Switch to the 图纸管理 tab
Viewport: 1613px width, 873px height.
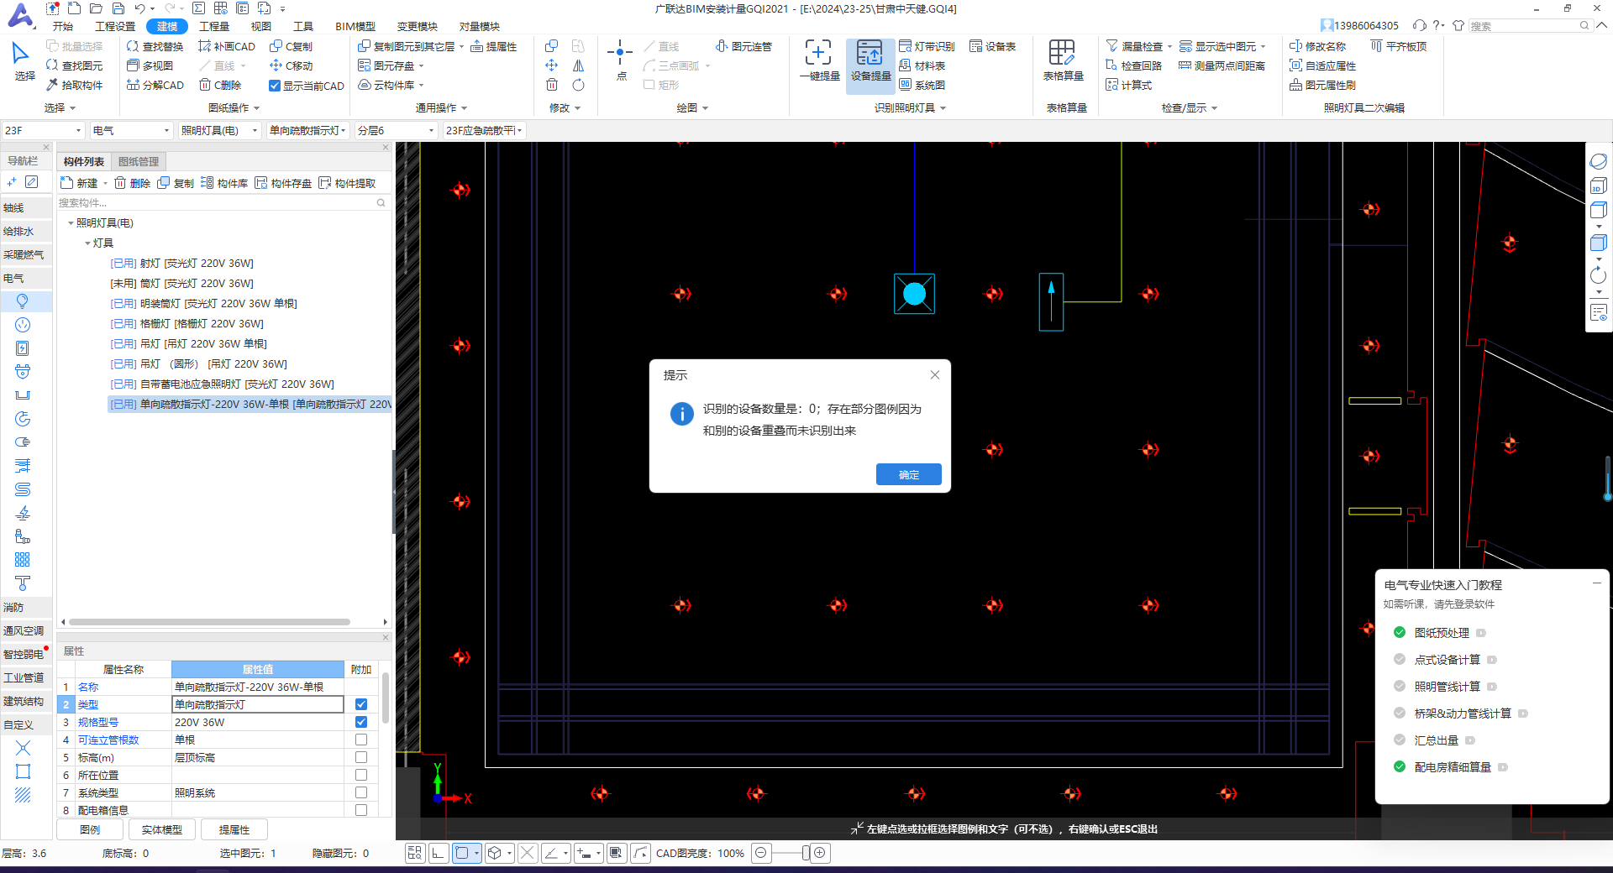[138, 161]
